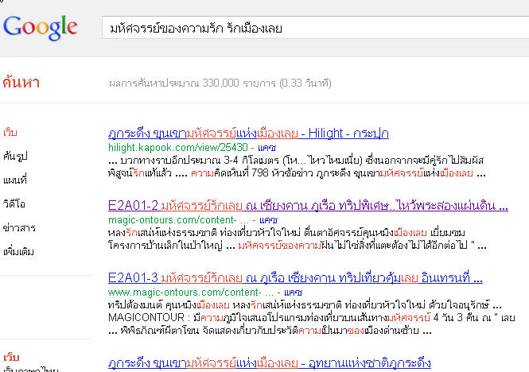Switch to วิดีโอ results
This screenshot has width=529, height=372.
[14, 203]
